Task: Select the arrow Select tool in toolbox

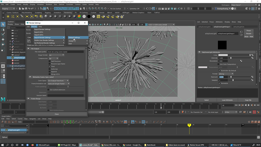Action: (3, 24)
